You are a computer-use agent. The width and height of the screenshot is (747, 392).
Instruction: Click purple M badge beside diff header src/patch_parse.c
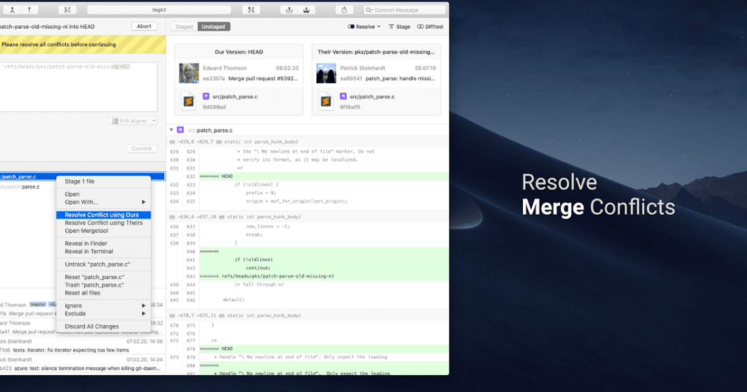[180, 129]
